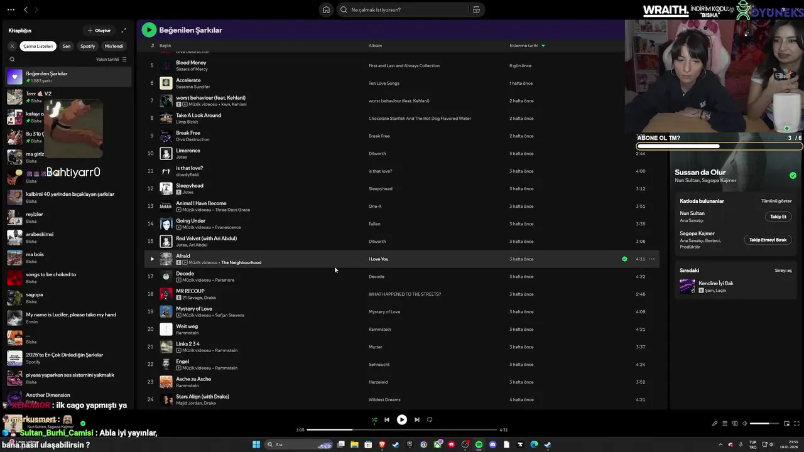Click Tümünü göster in credits
Viewport: 804px width, 452px height.
(776, 201)
